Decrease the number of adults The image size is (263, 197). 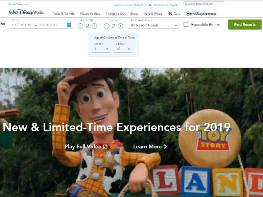tap(81, 26)
